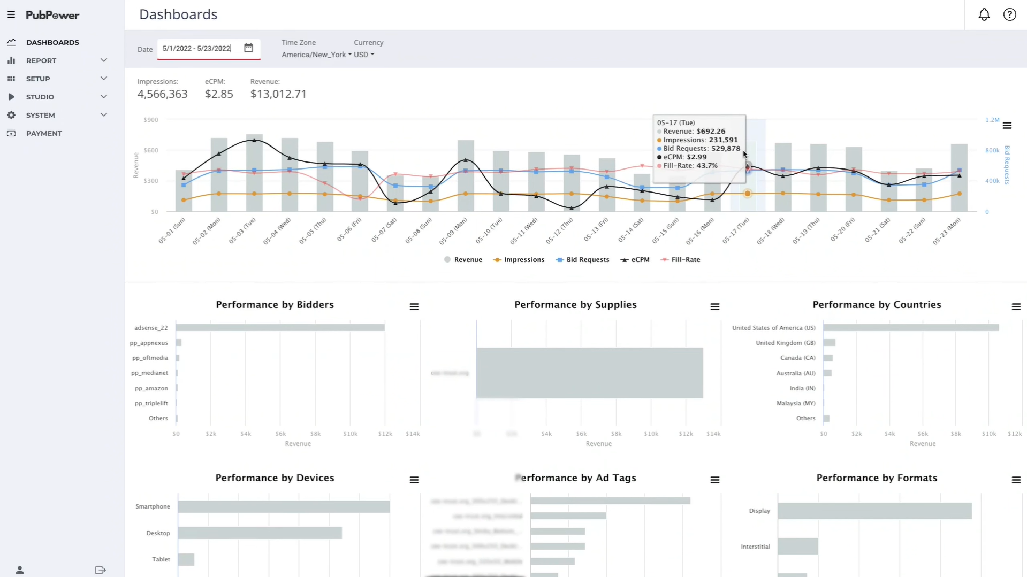Open the help question mark icon
The height and width of the screenshot is (577, 1027).
[1010, 14]
